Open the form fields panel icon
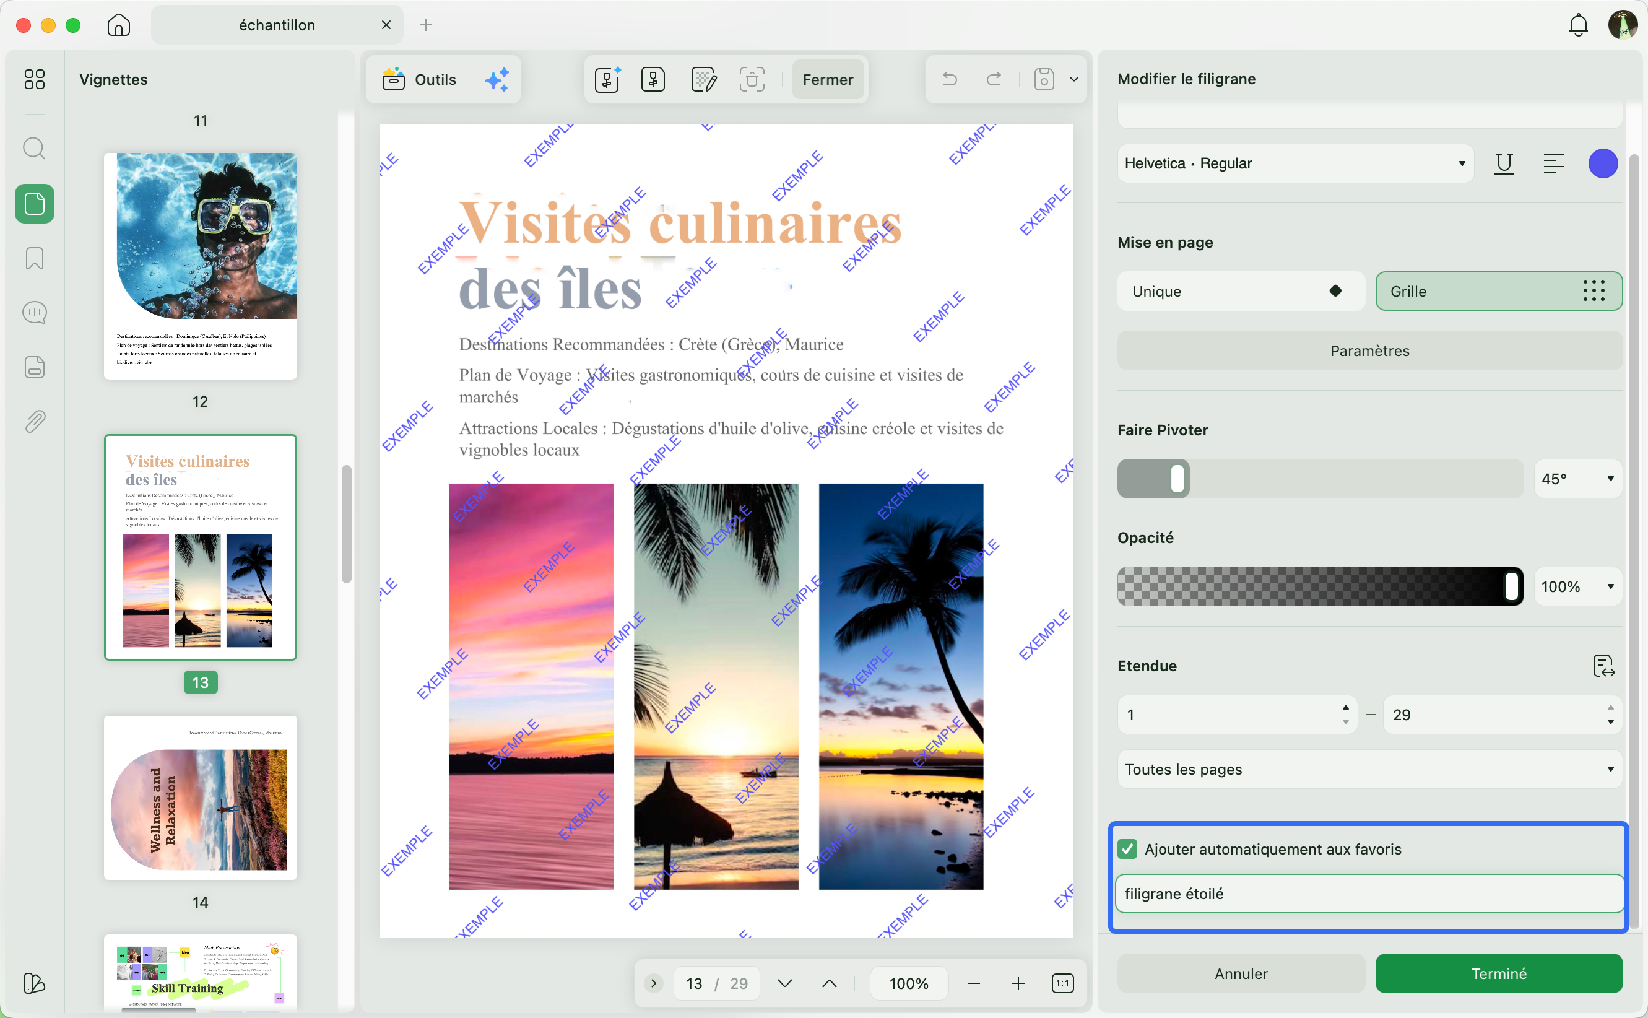This screenshot has height=1018, width=1648. (x=34, y=367)
